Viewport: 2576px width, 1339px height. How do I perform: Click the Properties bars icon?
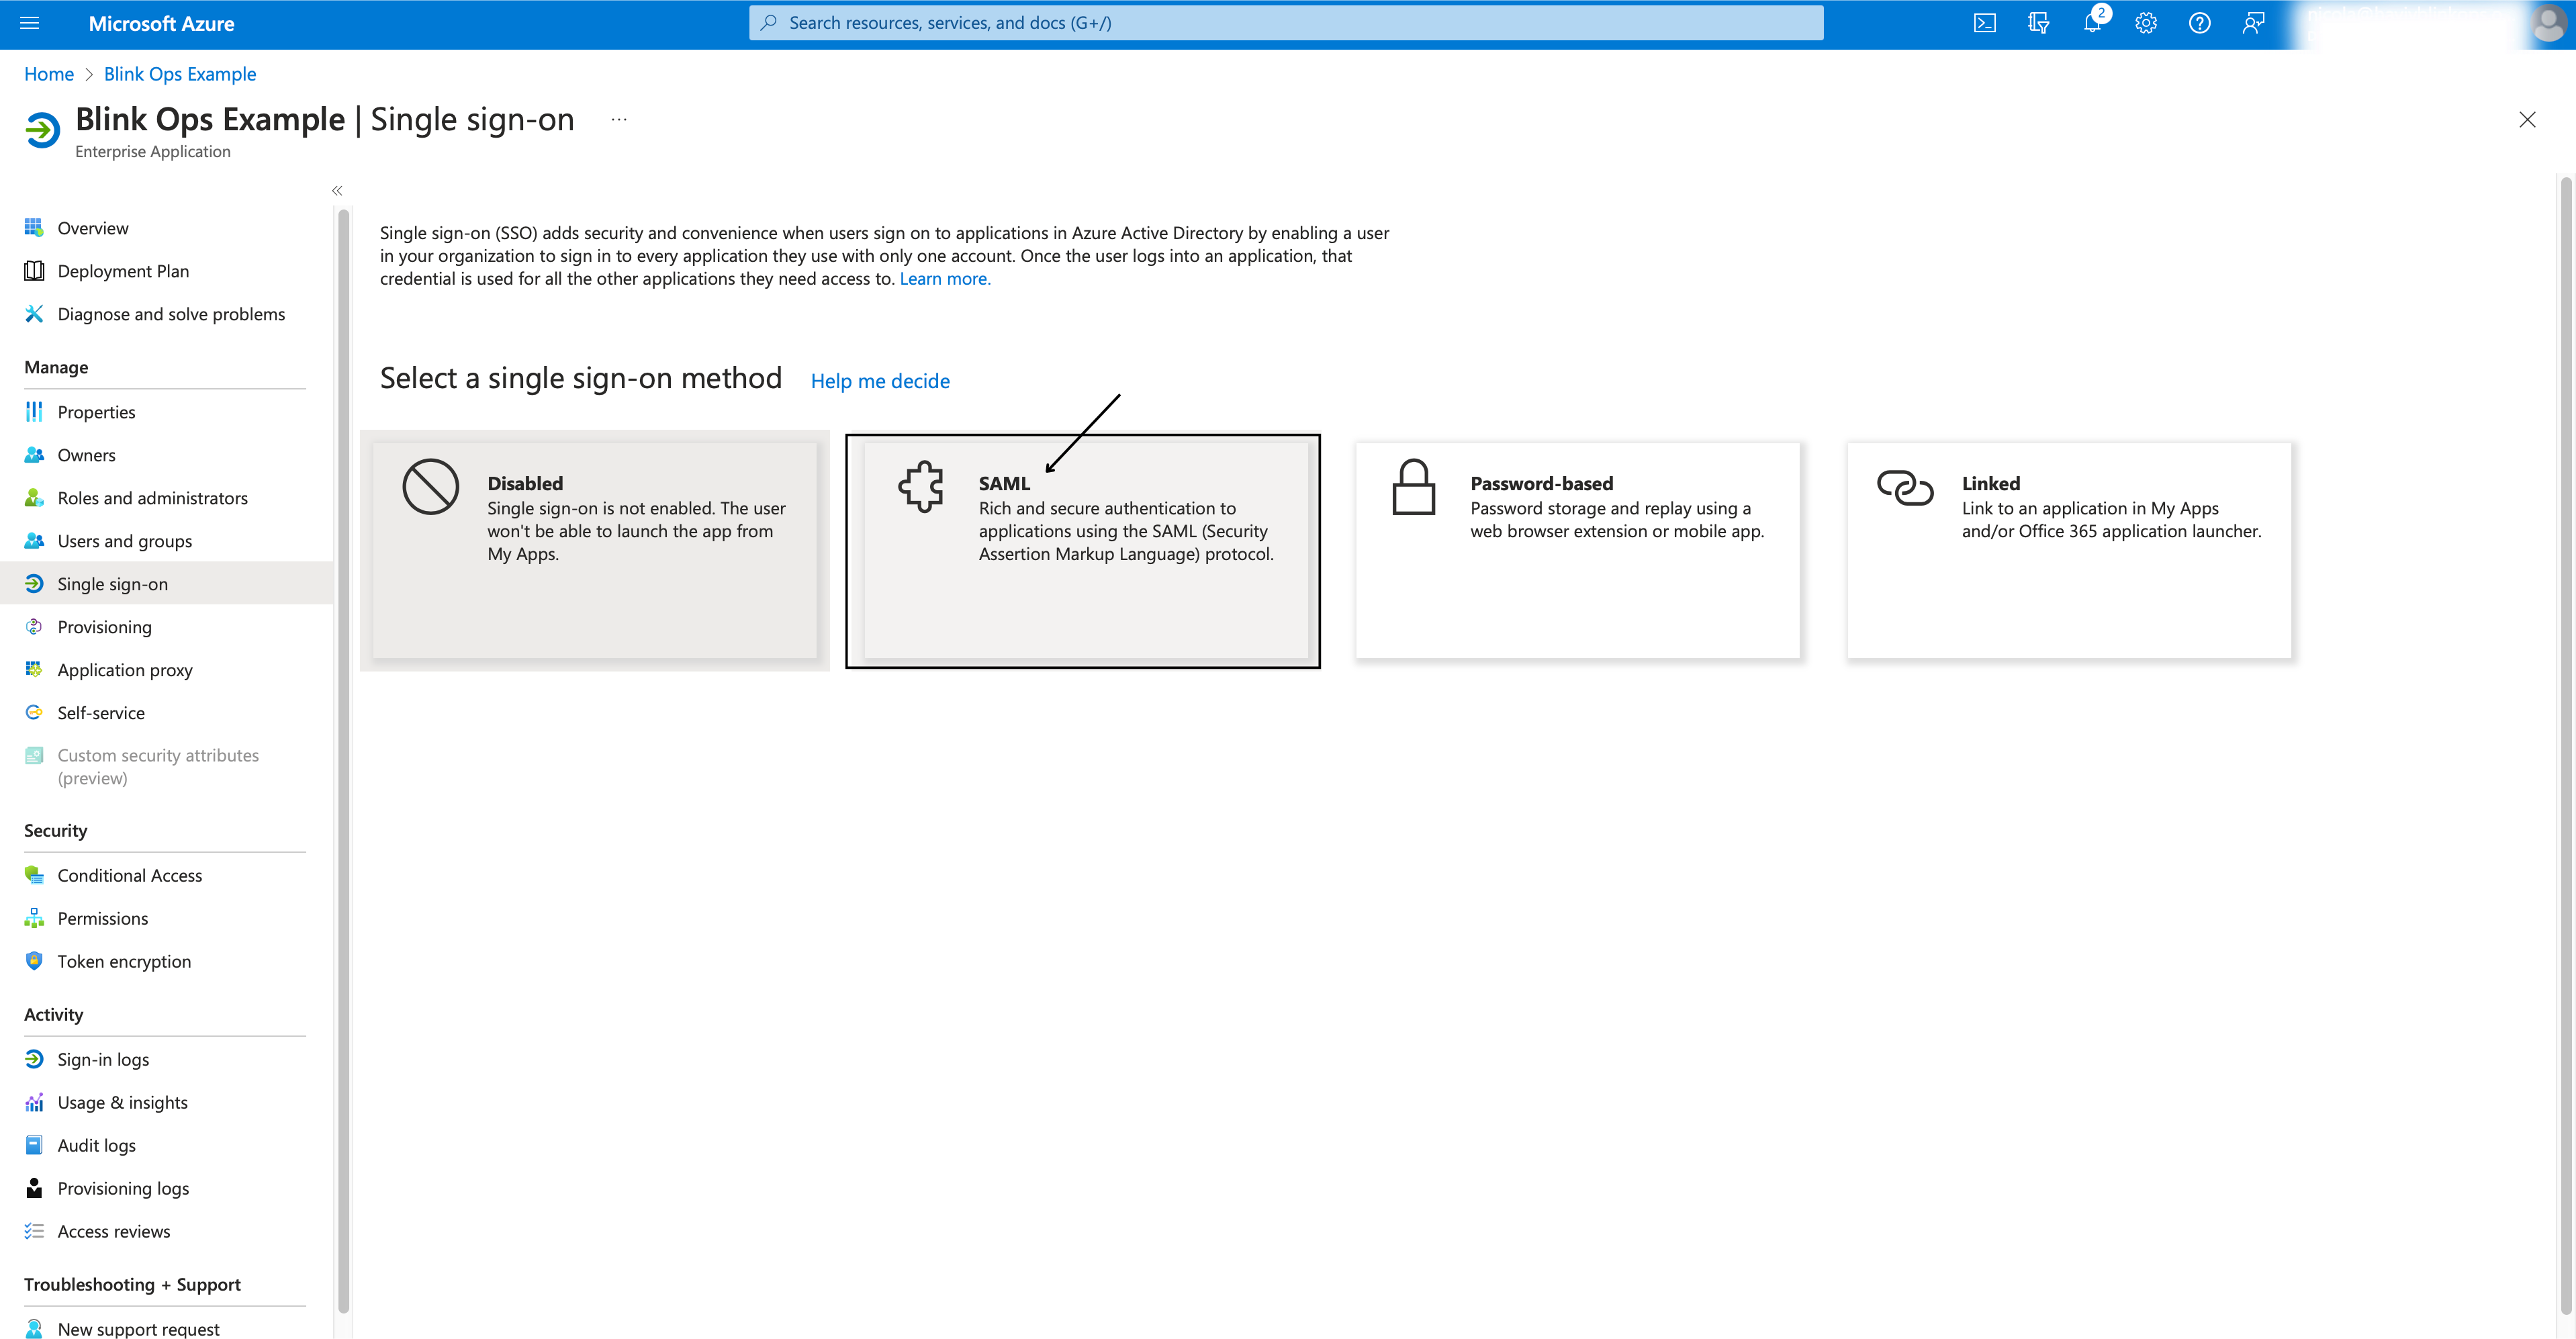(x=34, y=412)
